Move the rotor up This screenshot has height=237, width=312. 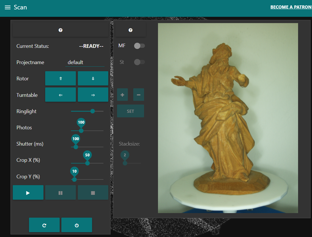(x=61, y=78)
